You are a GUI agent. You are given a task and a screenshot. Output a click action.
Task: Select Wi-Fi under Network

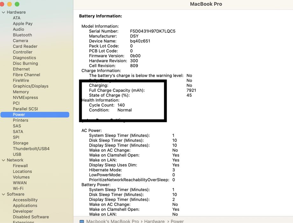18,189
